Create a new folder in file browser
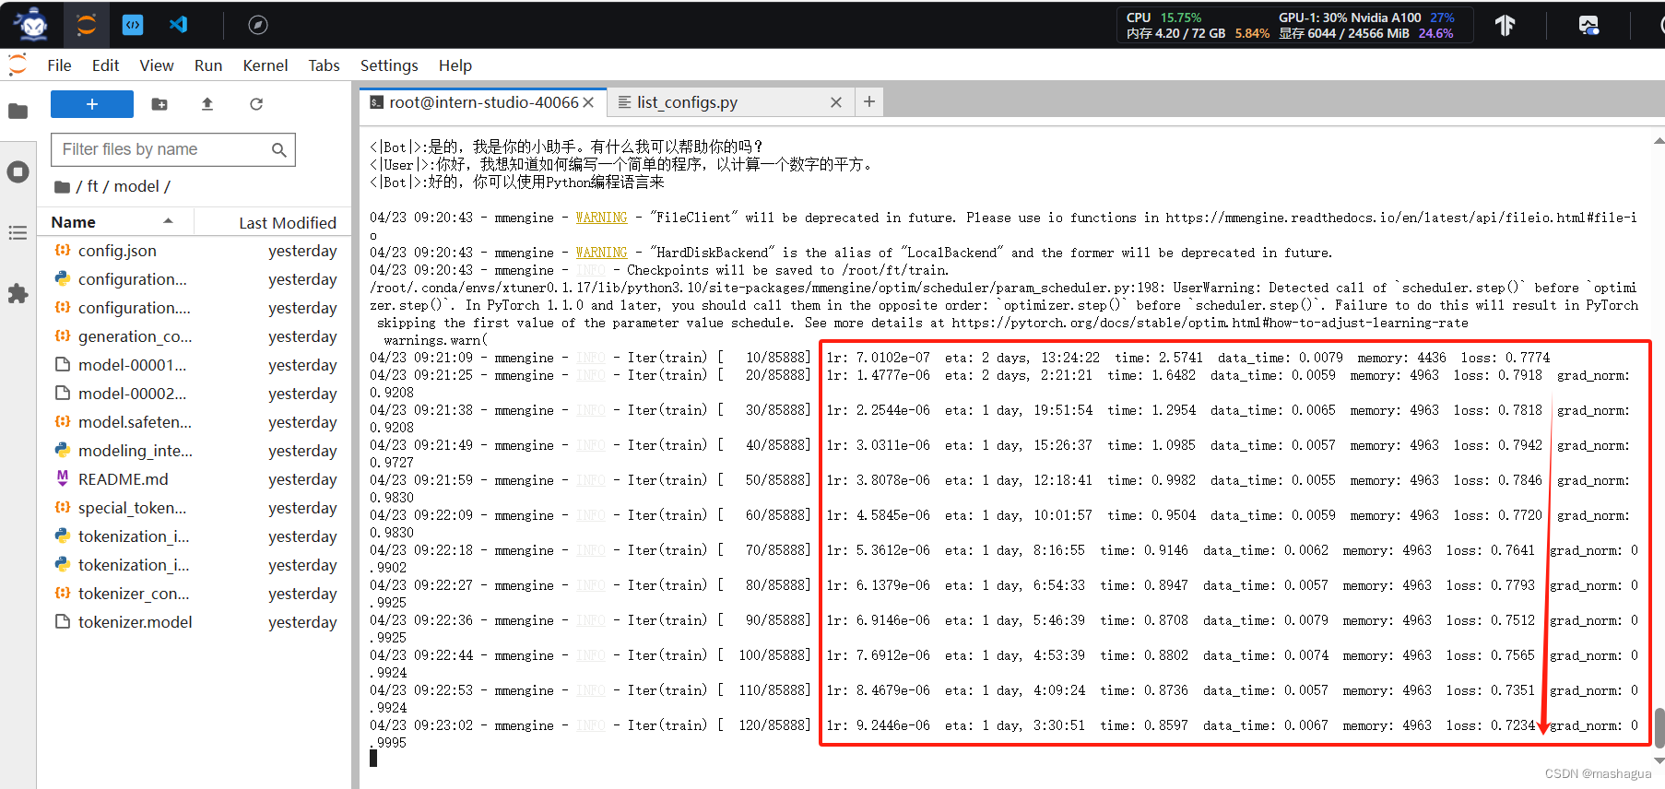1665x789 pixels. pos(159,104)
